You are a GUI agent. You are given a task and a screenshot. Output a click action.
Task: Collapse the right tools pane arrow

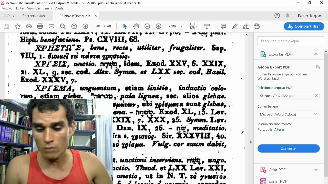[251, 142]
